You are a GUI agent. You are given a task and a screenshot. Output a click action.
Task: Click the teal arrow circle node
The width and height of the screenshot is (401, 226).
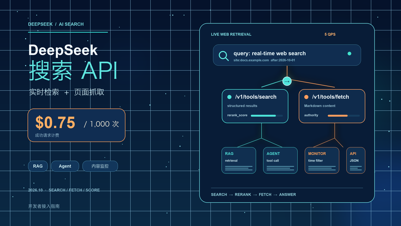click(x=287, y=81)
